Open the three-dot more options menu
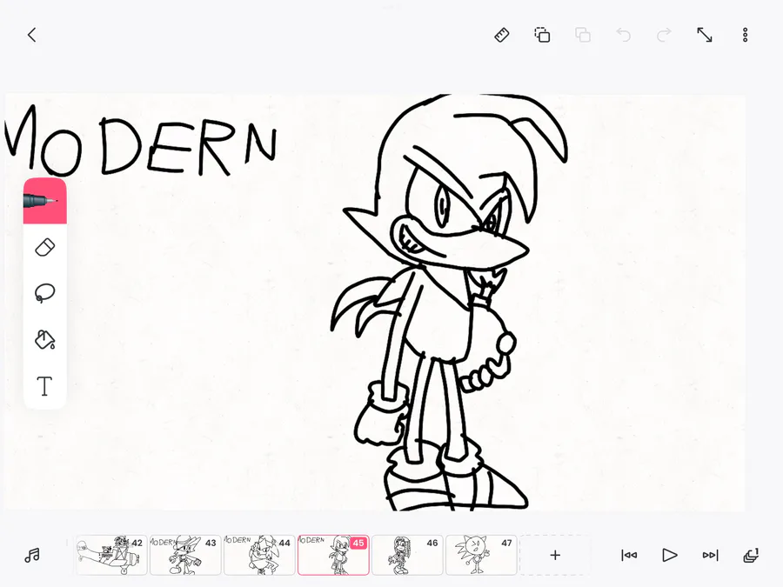The height and width of the screenshot is (587, 783). [x=745, y=35]
